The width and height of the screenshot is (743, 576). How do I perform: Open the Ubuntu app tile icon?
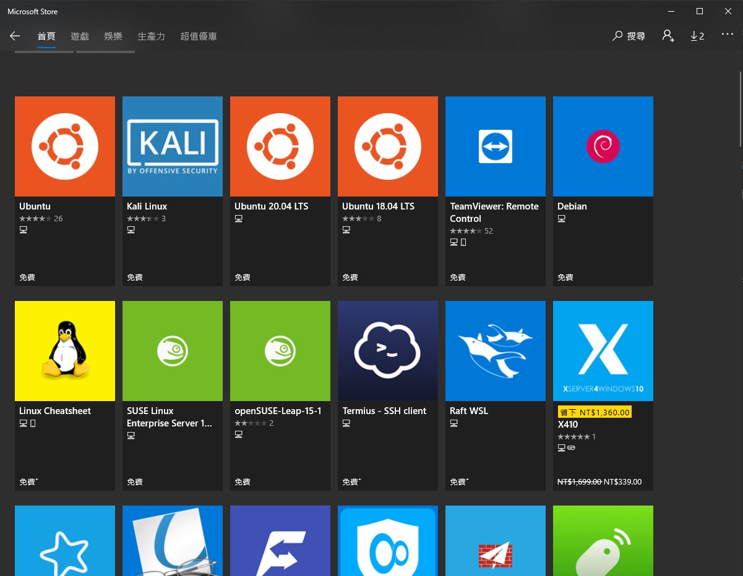(65, 146)
